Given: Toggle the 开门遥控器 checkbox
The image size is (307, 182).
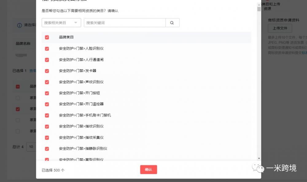Looking at the screenshot, I should [47, 104].
